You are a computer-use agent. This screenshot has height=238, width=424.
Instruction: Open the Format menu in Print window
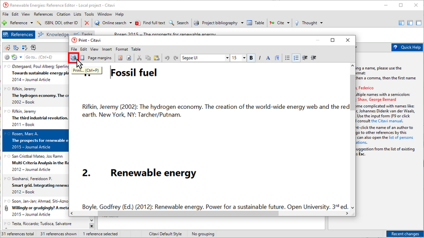point(122,49)
